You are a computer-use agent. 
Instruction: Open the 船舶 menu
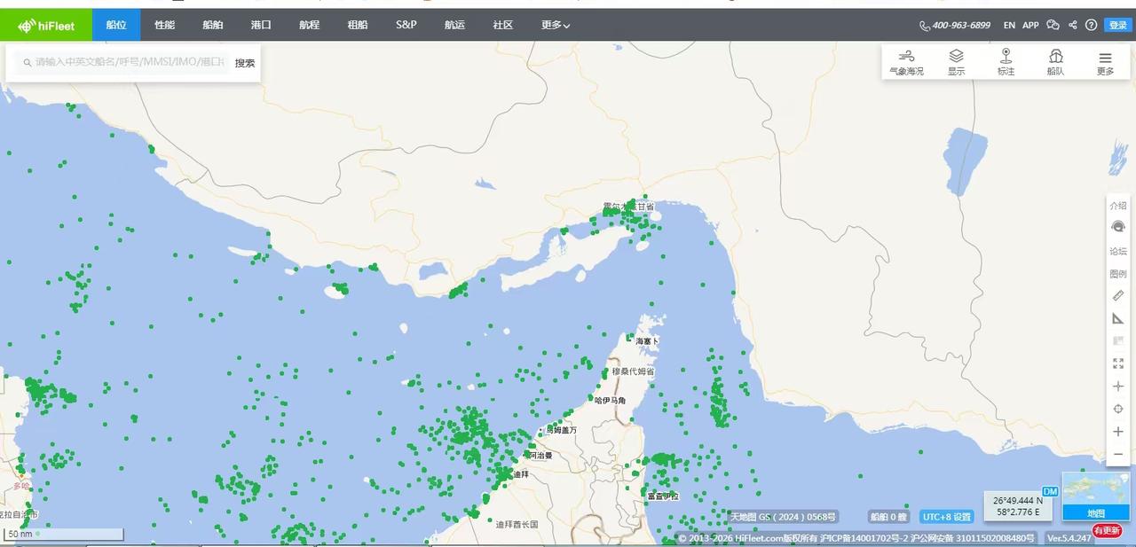click(213, 25)
